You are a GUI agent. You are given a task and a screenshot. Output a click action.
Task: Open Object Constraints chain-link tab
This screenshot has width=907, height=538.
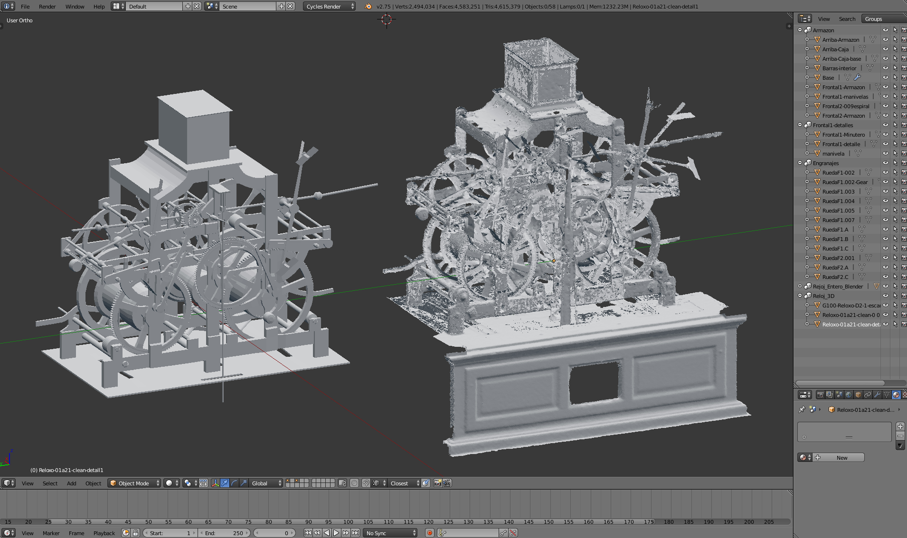[x=868, y=395]
